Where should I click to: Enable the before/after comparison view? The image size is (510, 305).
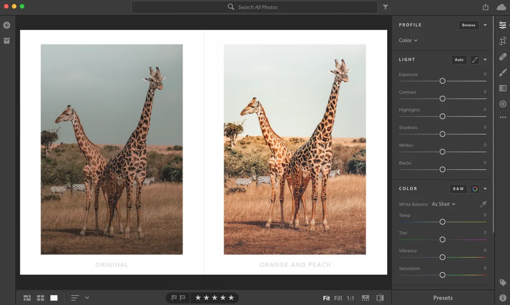[380, 297]
